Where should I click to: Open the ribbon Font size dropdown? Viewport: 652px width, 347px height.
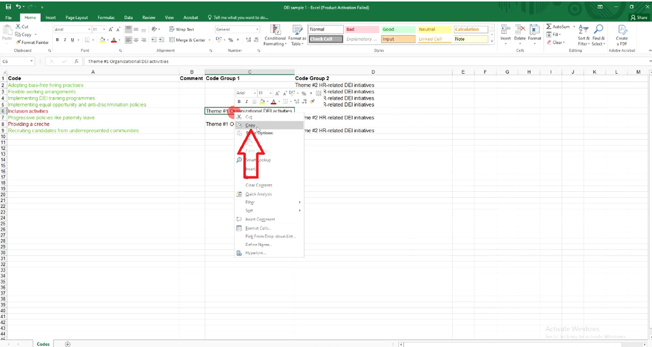click(103, 29)
